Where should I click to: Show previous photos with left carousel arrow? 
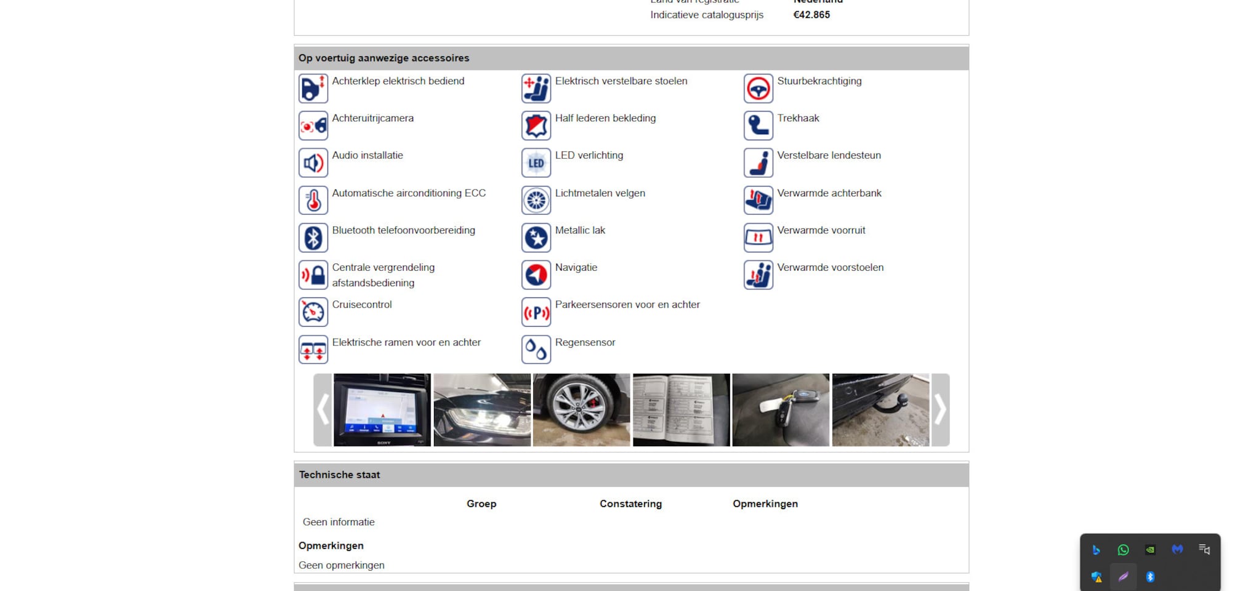(323, 409)
